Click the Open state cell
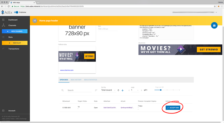Image resolution: width=224 pixels, height=123 pixels. click(x=96, y=108)
